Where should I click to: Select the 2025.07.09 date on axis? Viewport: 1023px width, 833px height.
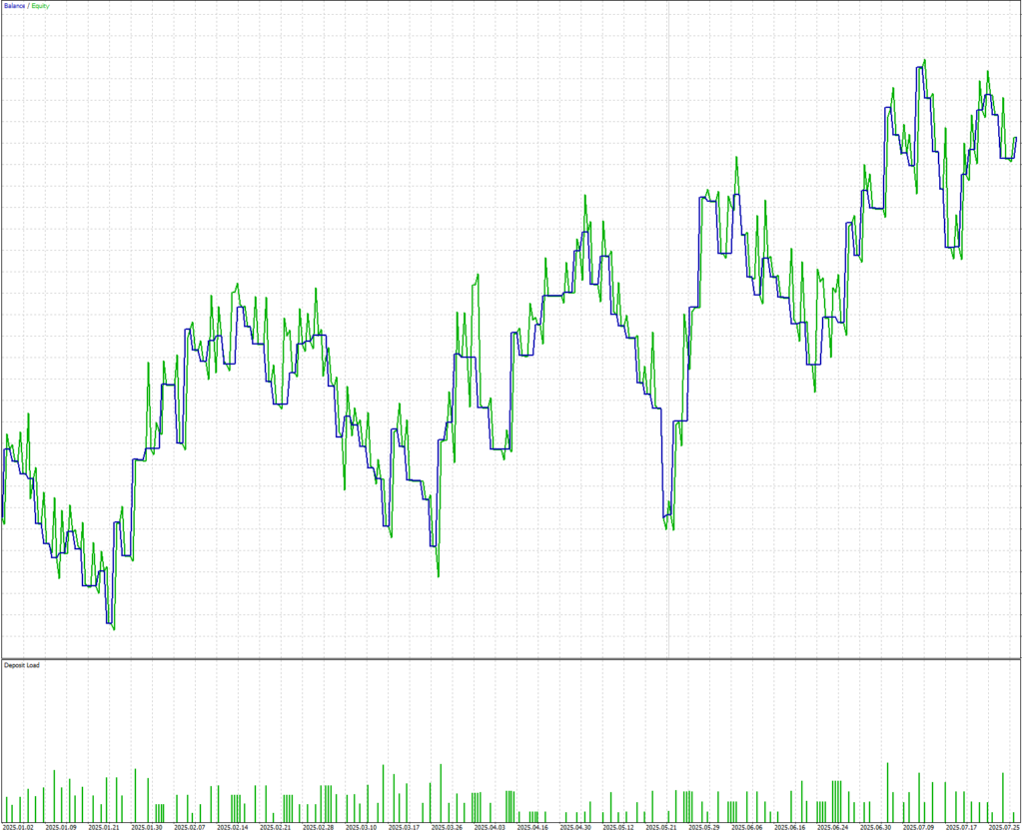[919, 827]
